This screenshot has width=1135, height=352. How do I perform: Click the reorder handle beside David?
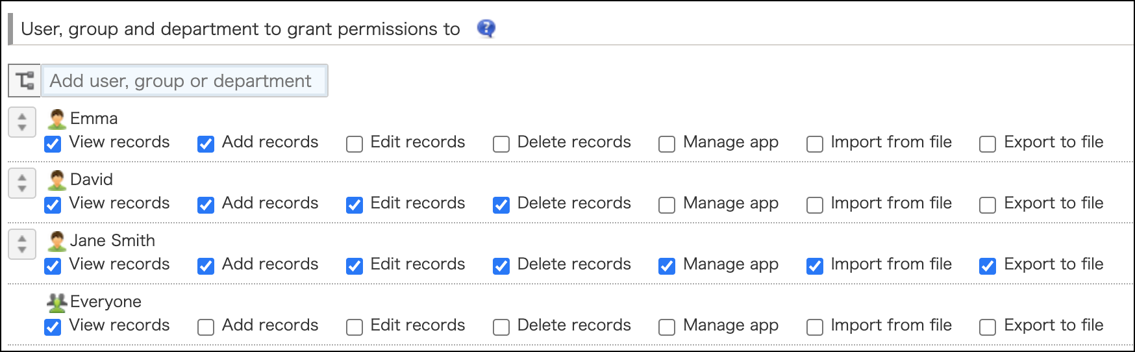22,183
